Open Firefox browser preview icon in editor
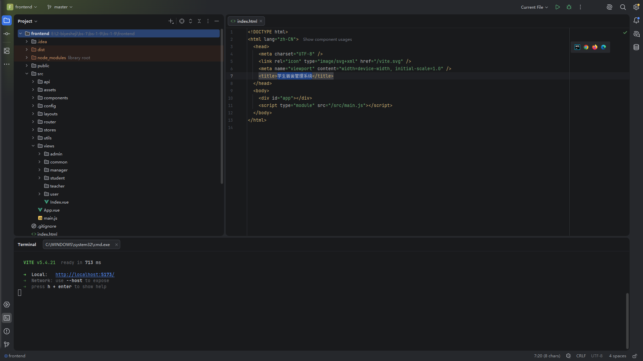The image size is (643, 361). click(595, 47)
